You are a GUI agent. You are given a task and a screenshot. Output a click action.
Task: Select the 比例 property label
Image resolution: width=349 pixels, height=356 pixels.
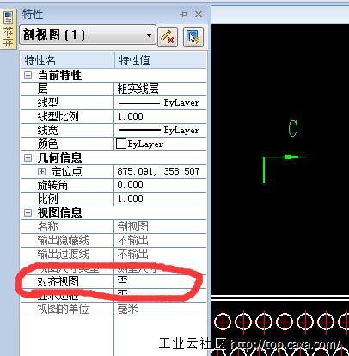[x=48, y=199]
